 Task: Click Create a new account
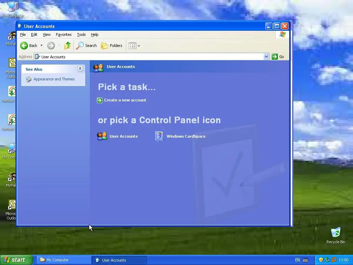(125, 100)
